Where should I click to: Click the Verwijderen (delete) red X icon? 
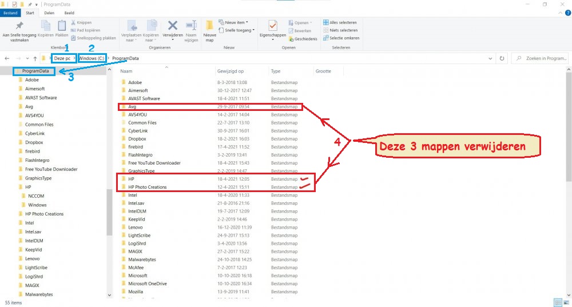[172, 26]
